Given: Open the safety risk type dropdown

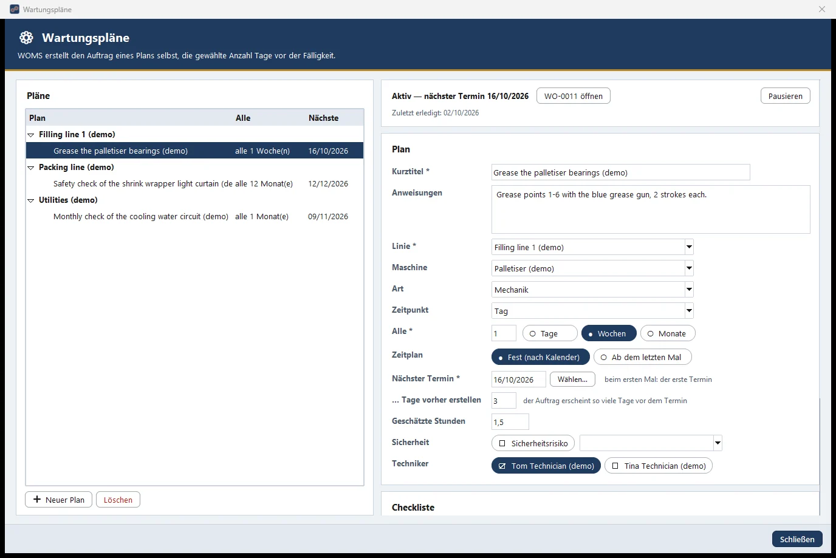Looking at the screenshot, I should pos(718,443).
